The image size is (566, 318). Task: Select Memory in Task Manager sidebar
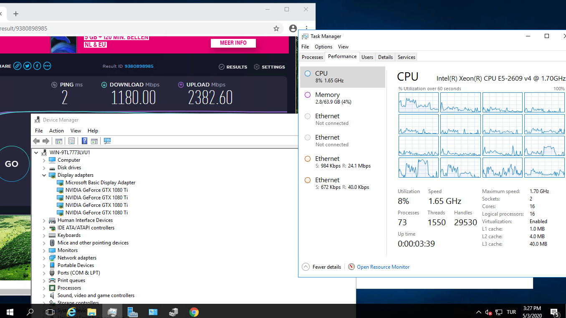click(x=342, y=98)
